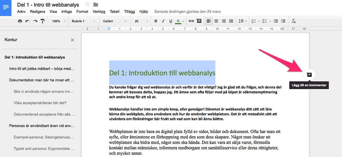Click the print icon in toolbar
Screen dimensions: 342x157
point(20,21)
